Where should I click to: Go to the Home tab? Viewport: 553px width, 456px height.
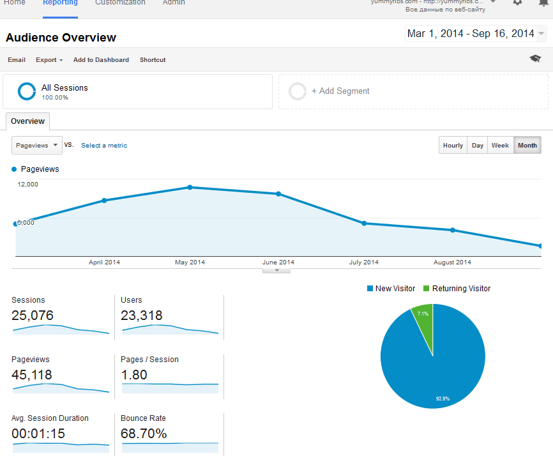point(15,3)
